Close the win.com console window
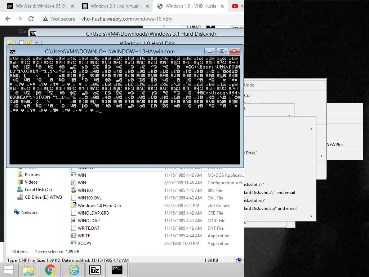Screen dimensions: 369x277 click(234, 51)
